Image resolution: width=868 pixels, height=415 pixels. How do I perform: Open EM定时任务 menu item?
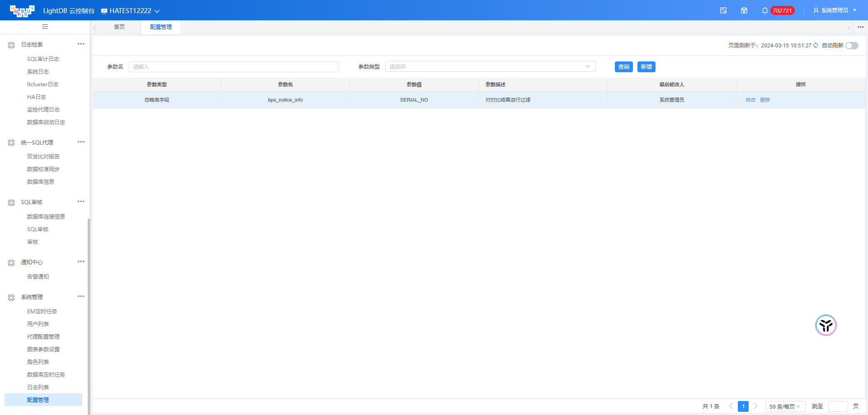coord(42,312)
